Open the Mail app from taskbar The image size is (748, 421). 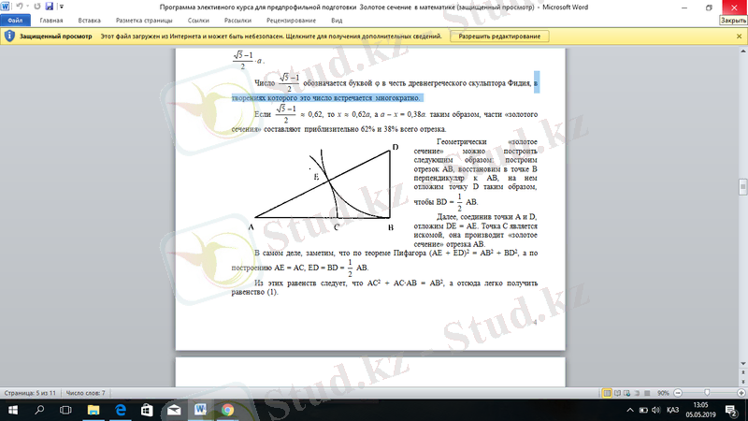(174, 410)
